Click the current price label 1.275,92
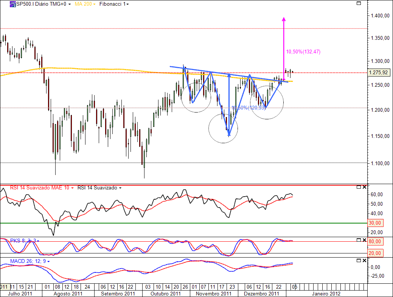 coord(379,73)
